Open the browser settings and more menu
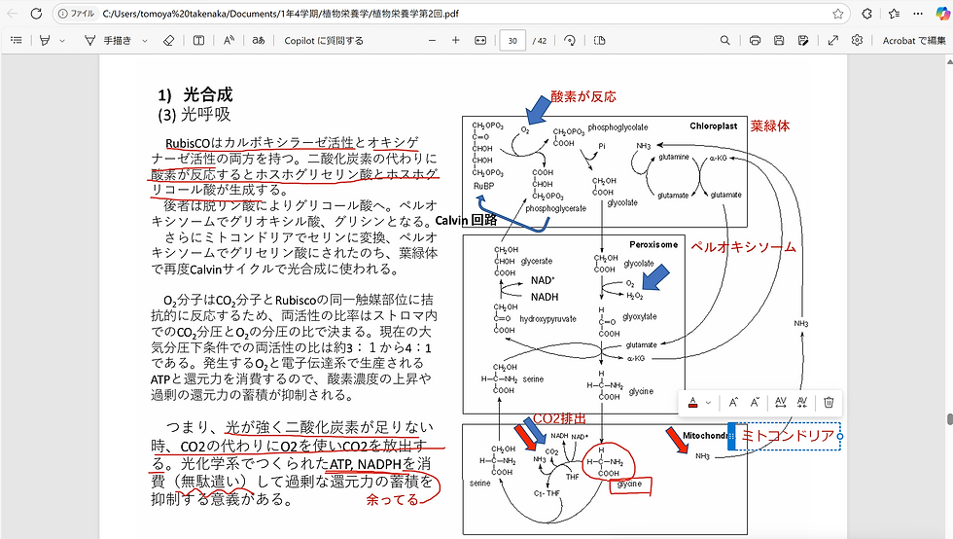Screen dimensions: 953x539 pos(918,14)
